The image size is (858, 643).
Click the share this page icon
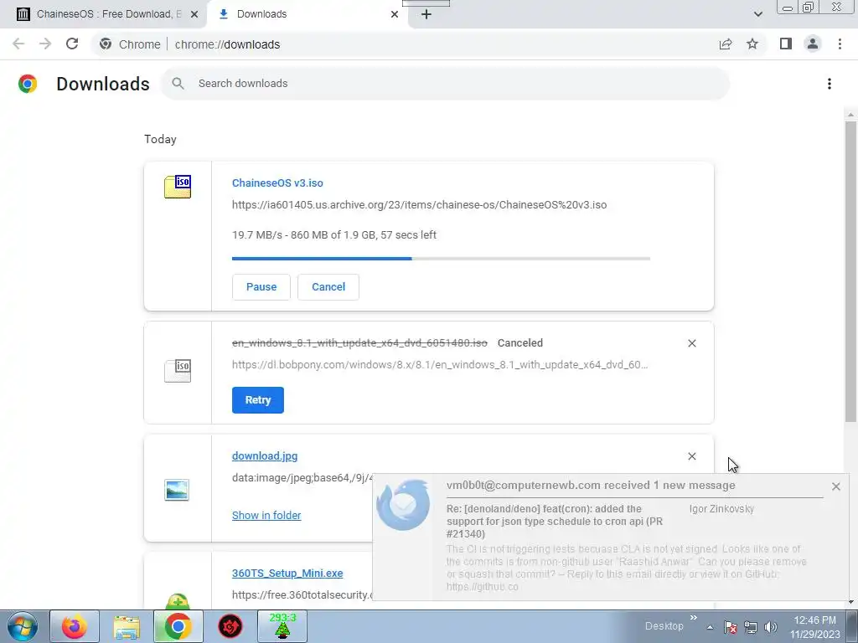726,44
